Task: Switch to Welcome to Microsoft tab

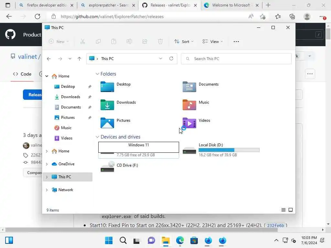Action: click(231, 5)
